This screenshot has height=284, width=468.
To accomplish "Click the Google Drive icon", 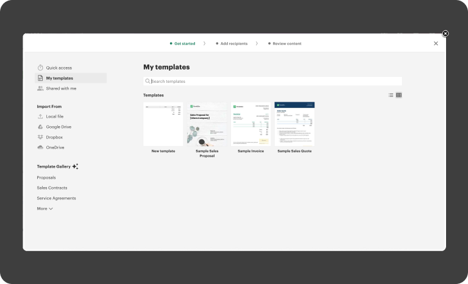I will tap(40, 127).
